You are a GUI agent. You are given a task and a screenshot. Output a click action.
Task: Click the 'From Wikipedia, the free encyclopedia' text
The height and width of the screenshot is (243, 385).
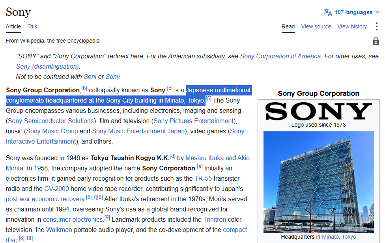53,41
